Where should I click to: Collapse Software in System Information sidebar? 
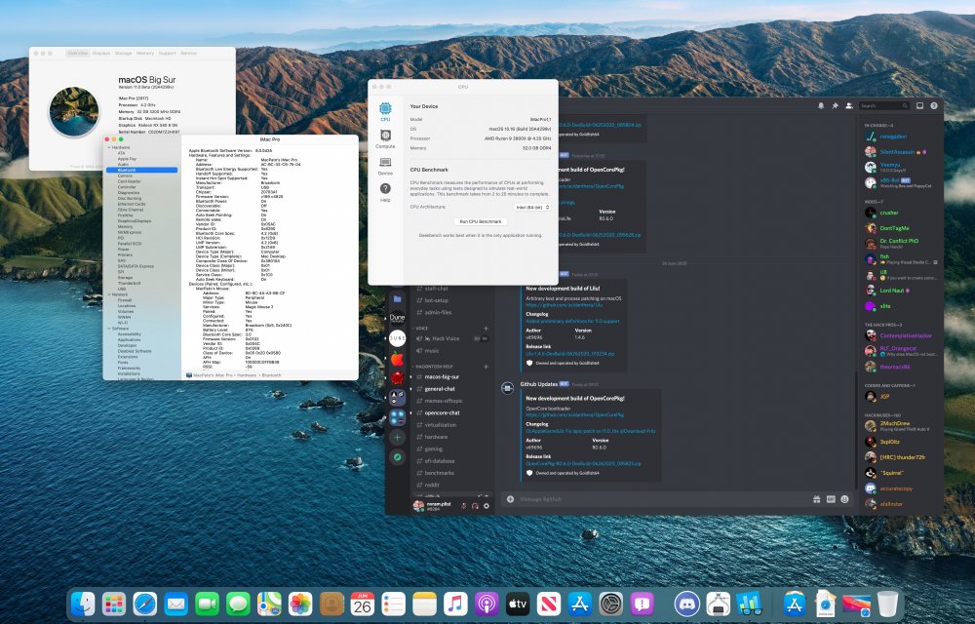pyautogui.click(x=109, y=329)
